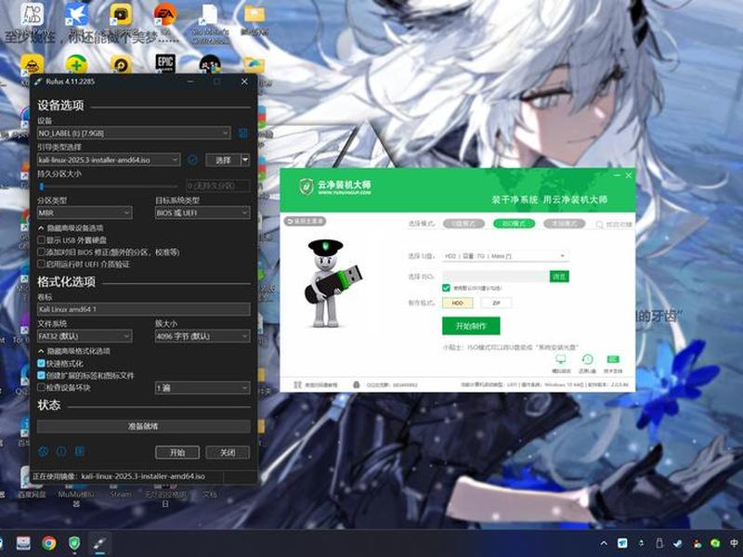Click the save device icon beside the Rufus device dropdown
743x557 pixels.
(x=242, y=133)
